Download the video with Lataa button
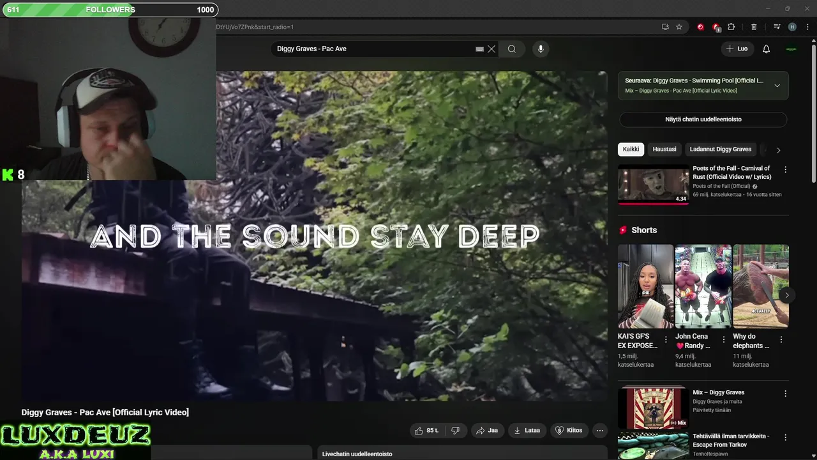The width and height of the screenshot is (817, 460). pos(527,431)
